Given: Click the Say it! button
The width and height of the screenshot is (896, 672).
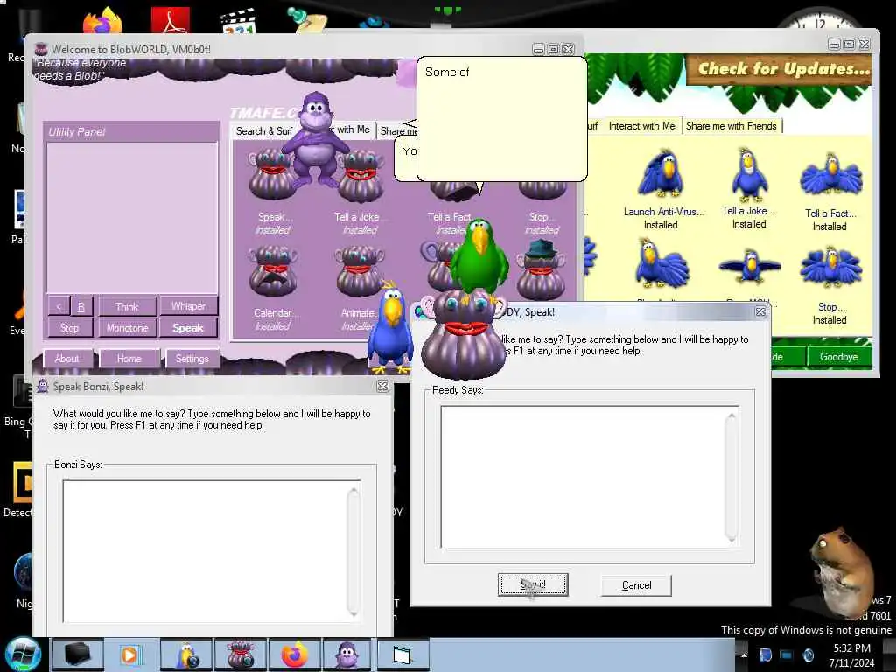Looking at the screenshot, I should [533, 584].
